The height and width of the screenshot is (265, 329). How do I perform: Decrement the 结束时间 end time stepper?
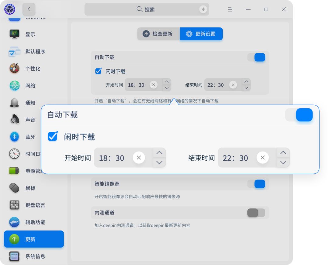pos(283,163)
